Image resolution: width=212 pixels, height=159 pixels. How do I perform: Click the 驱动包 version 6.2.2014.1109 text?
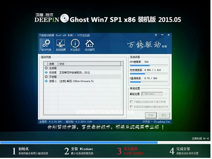79,122
